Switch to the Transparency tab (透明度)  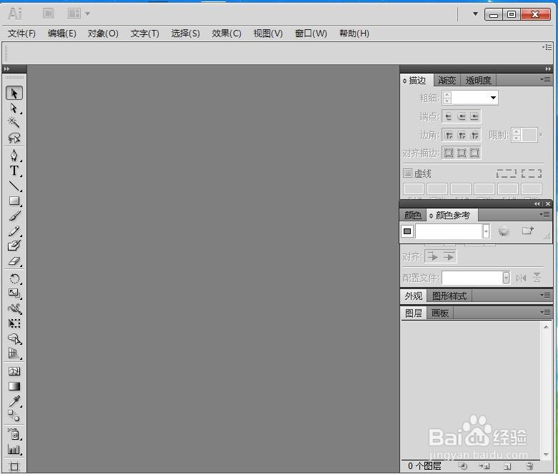tap(478, 81)
